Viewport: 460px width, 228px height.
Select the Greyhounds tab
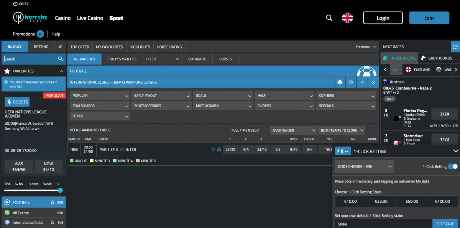439,58
